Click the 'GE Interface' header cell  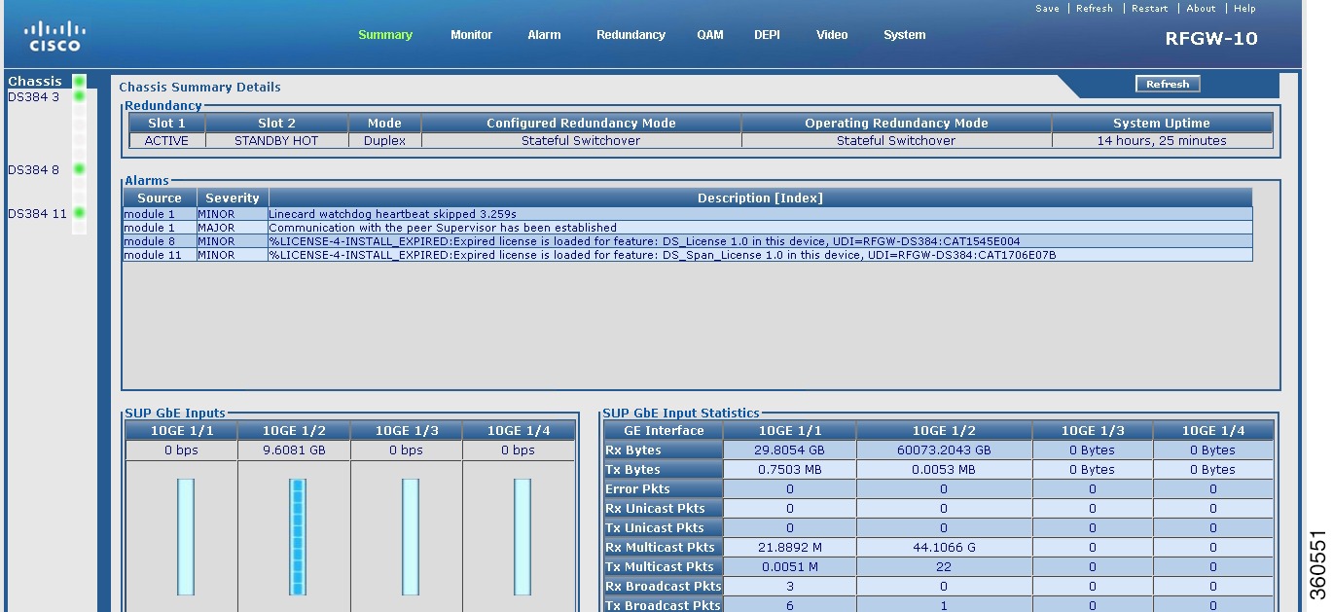pos(664,431)
